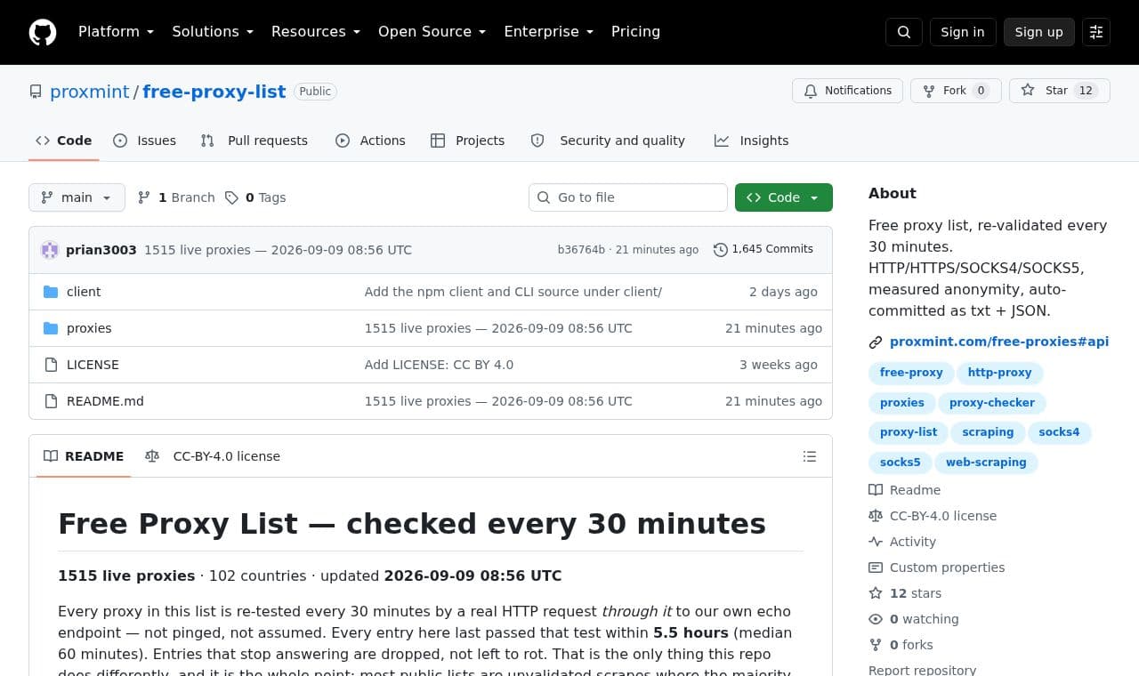Switch to the Issues tab
The height and width of the screenshot is (676, 1139).
(x=145, y=141)
